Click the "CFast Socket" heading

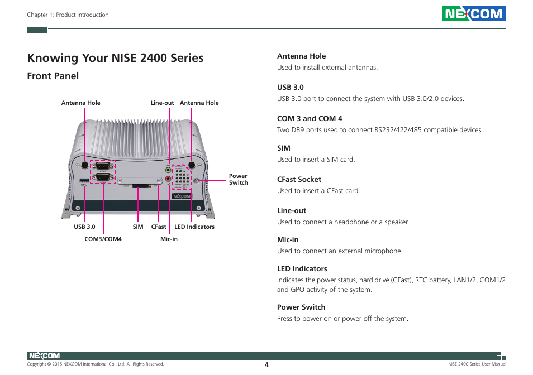pyautogui.click(x=299, y=179)
